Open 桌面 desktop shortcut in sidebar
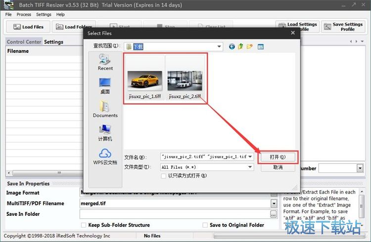 (105, 86)
